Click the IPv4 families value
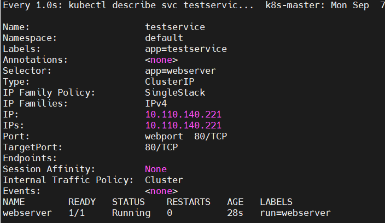Viewport: 385px width, 223px height. 156,103
